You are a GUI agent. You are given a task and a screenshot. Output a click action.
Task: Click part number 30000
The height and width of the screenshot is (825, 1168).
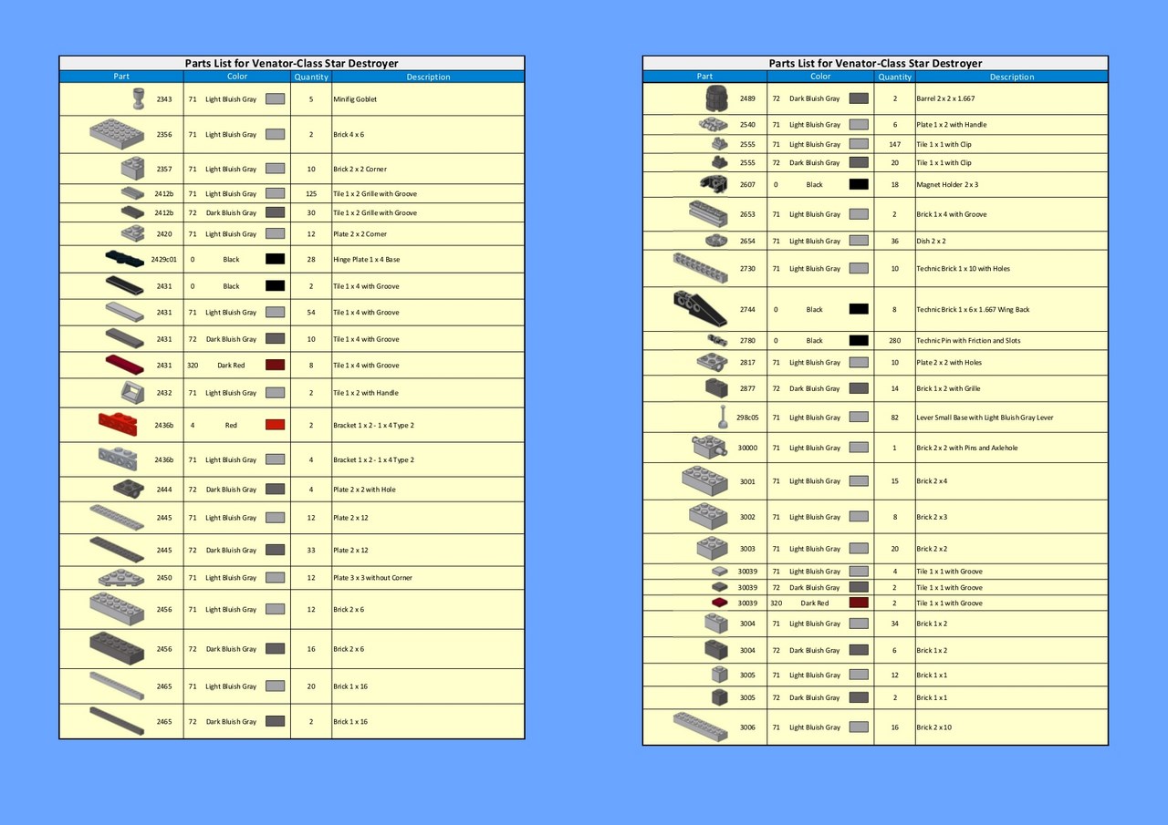point(747,448)
